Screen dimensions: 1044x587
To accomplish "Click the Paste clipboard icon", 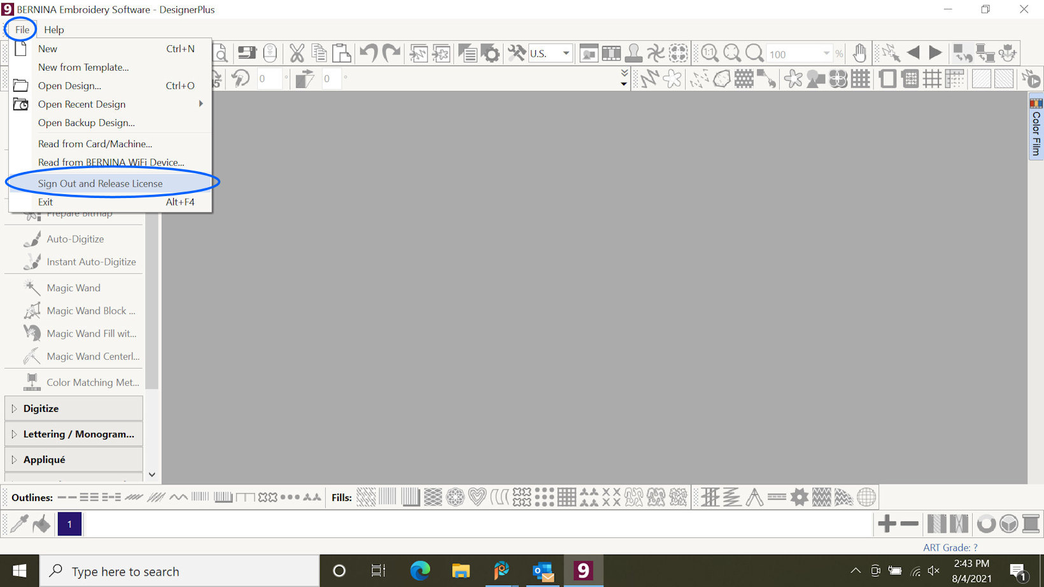I will coord(342,53).
